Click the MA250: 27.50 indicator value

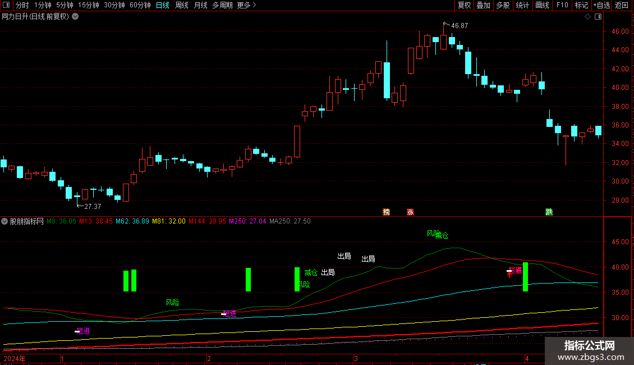pyautogui.click(x=290, y=221)
